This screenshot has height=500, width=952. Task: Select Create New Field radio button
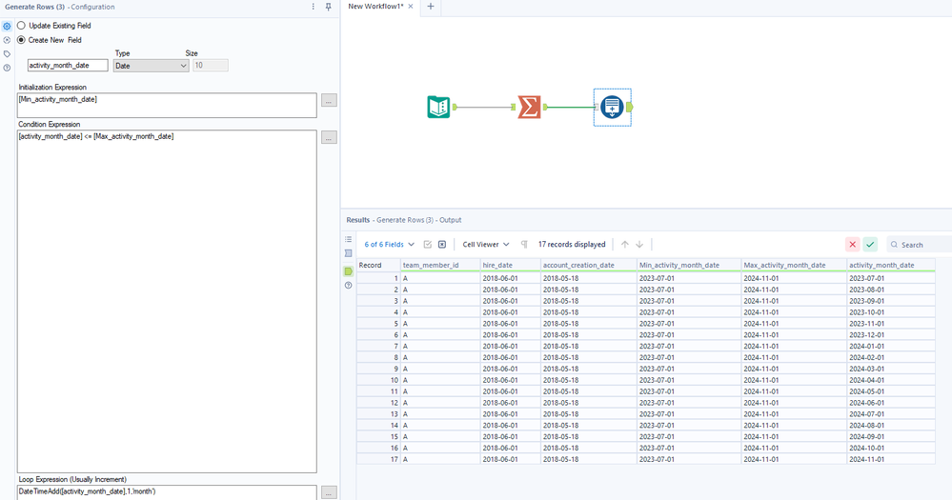[x=21, y=40]
